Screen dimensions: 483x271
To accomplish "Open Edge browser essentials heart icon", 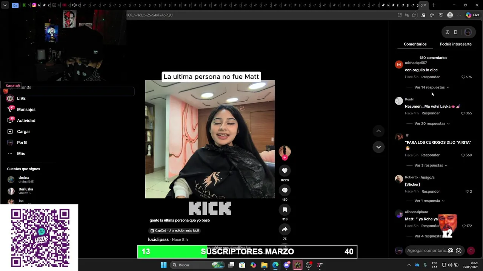I will pos(441,15).
